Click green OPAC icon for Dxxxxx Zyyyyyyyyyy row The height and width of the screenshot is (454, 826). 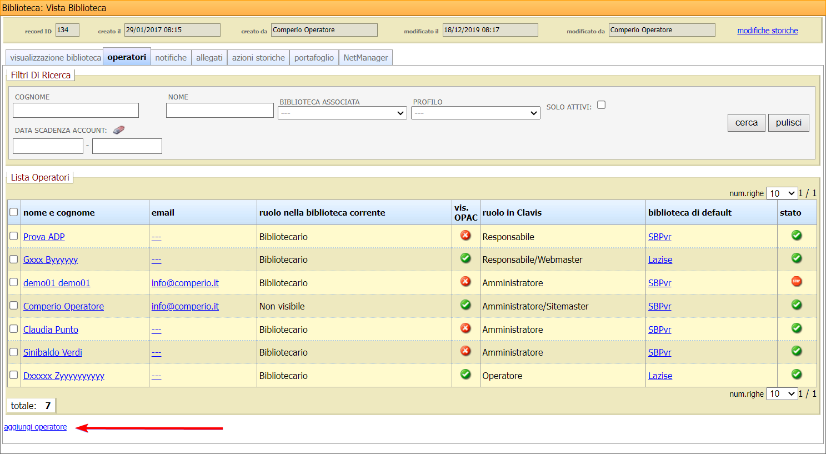(465, 375)
